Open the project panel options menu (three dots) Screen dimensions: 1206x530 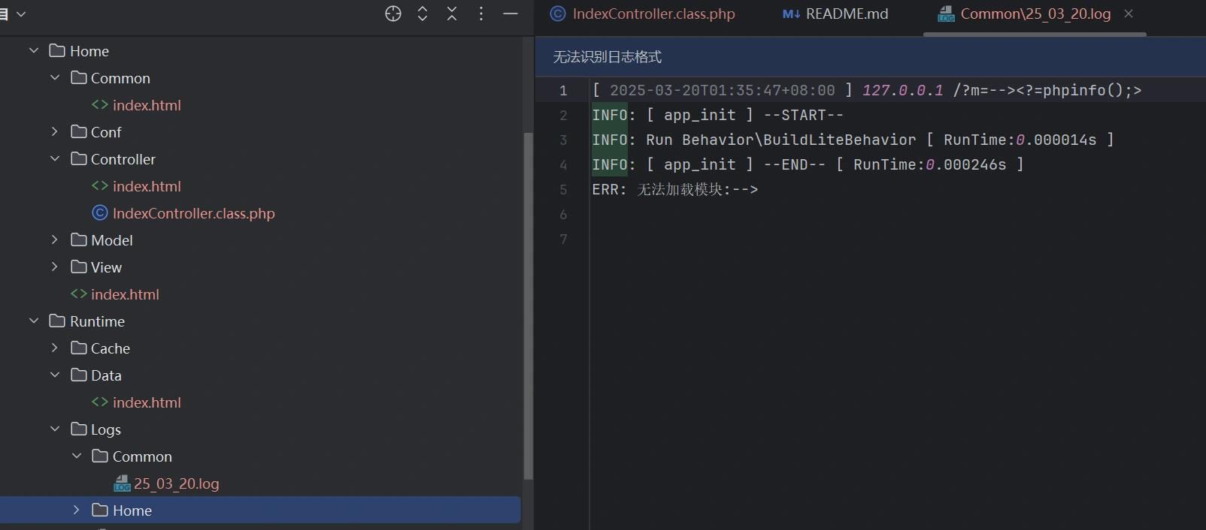(481, 14)
